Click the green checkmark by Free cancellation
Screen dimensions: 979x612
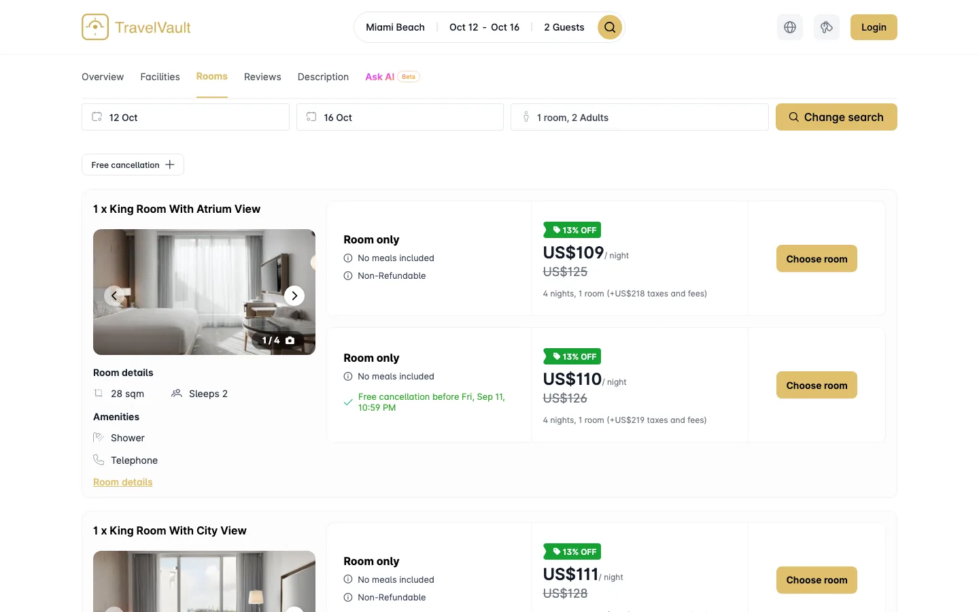[348, 402]
